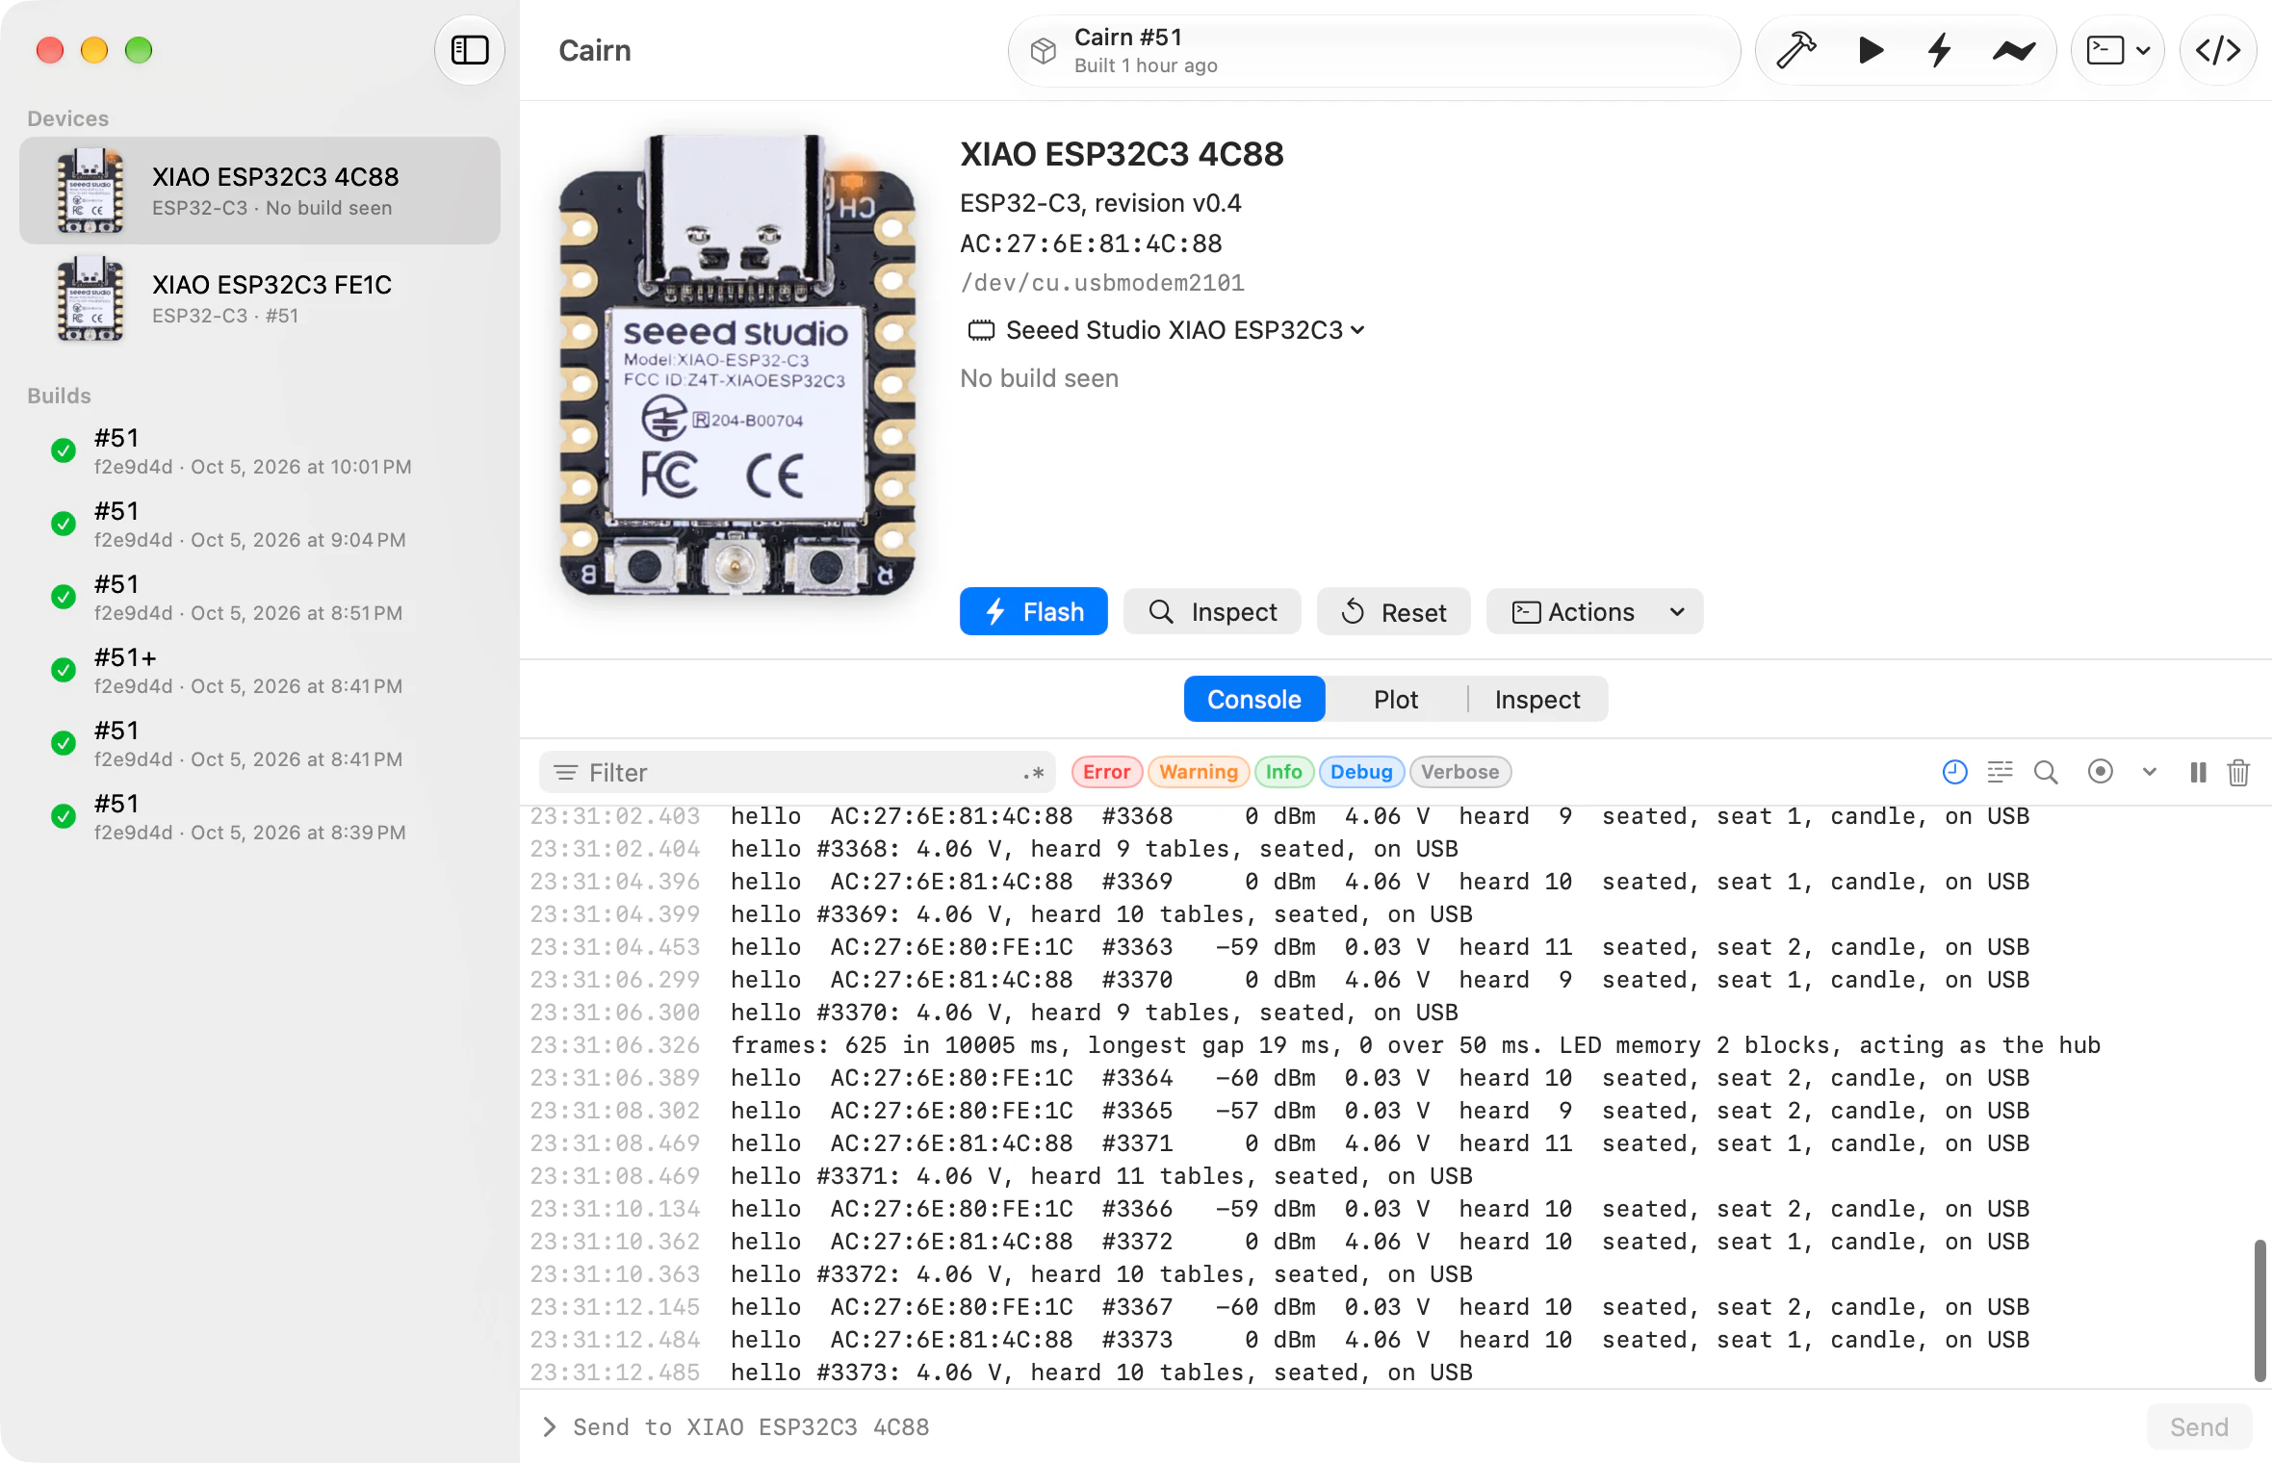Open the Actions dropdown
The height and width of the screenshot is (1463, 2272).
click(1594, 612)
